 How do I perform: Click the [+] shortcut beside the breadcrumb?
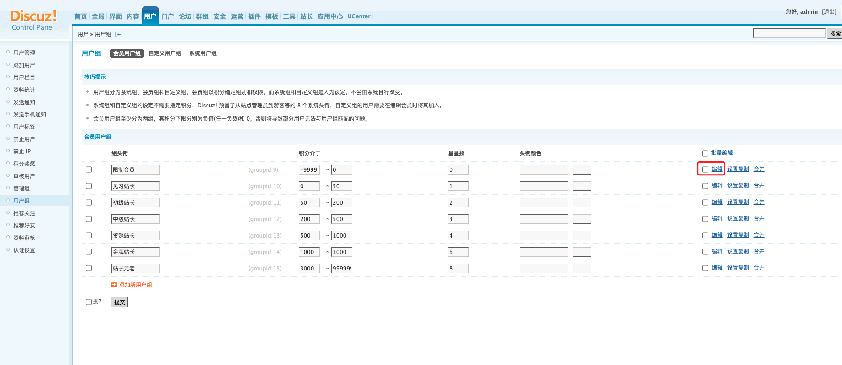(x=119, y=34)
